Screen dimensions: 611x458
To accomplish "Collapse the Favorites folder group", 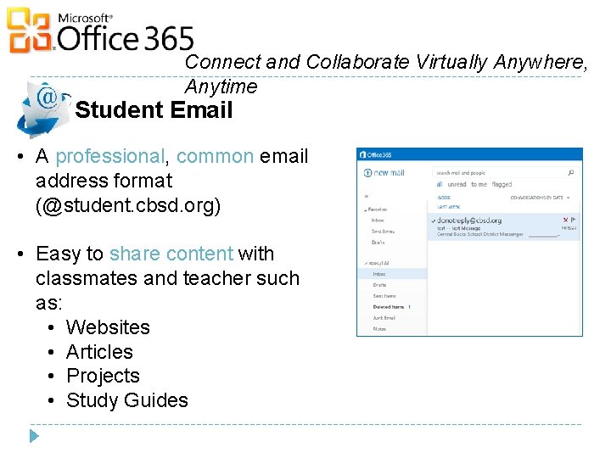I will pyautogui.click(x=366, y=210).
